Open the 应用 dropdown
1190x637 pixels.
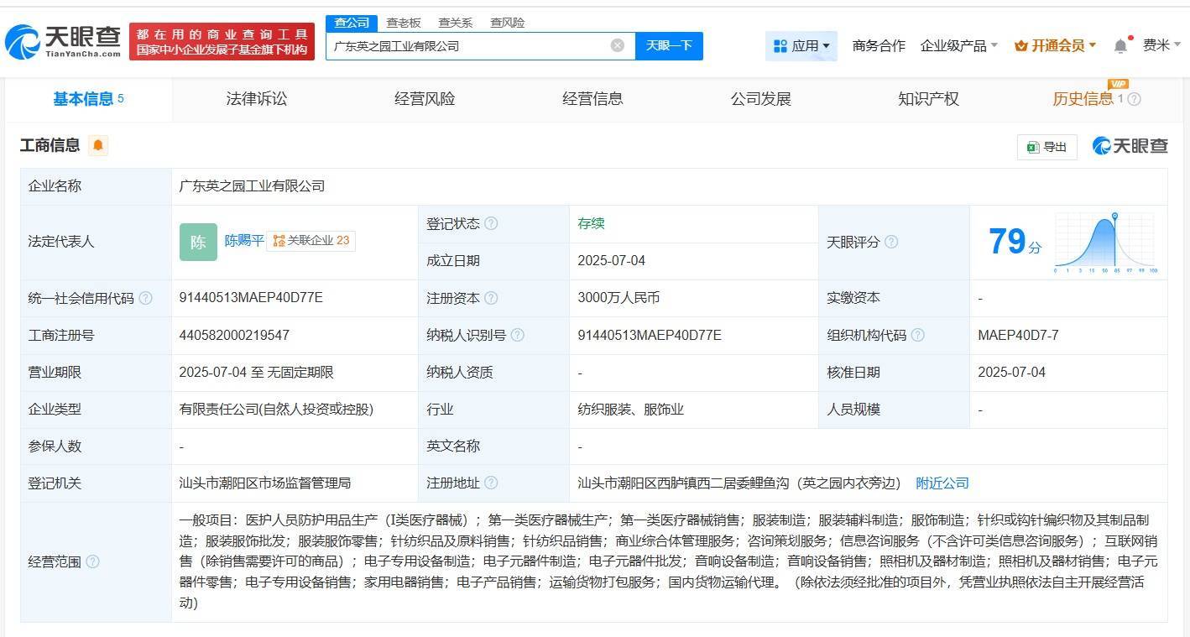(x=801, y=45)
